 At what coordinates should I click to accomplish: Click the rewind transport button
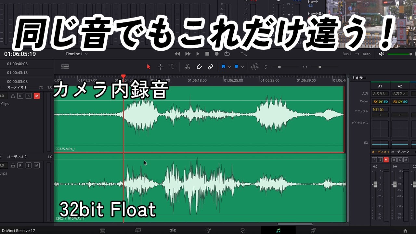click(177, 54)
